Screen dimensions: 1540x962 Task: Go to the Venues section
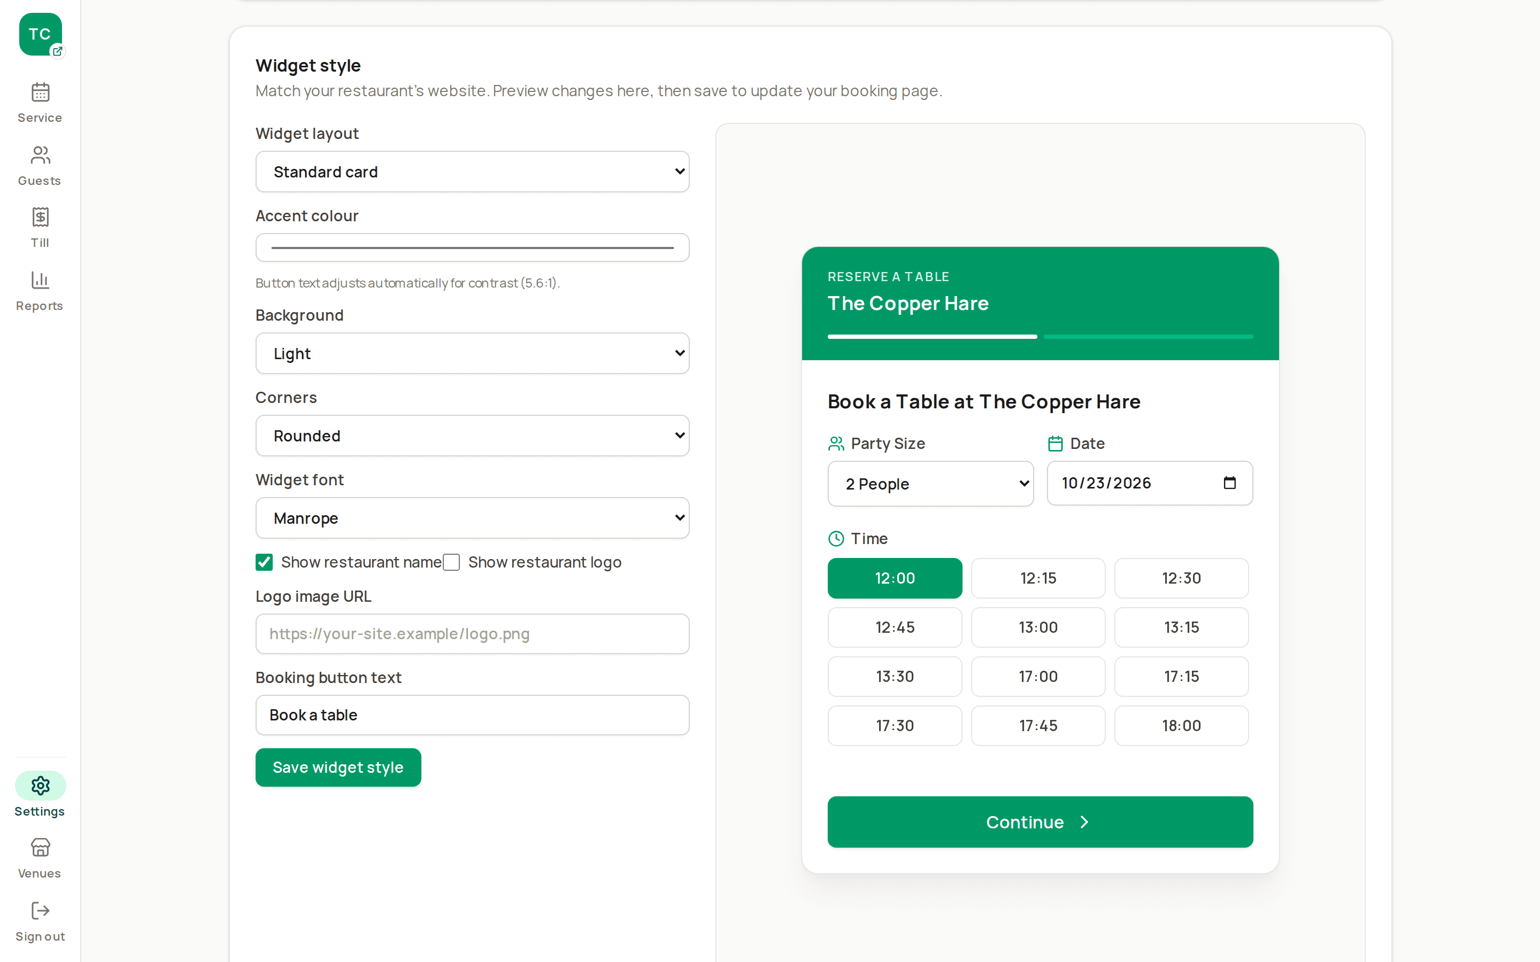[x=40, y=858]
